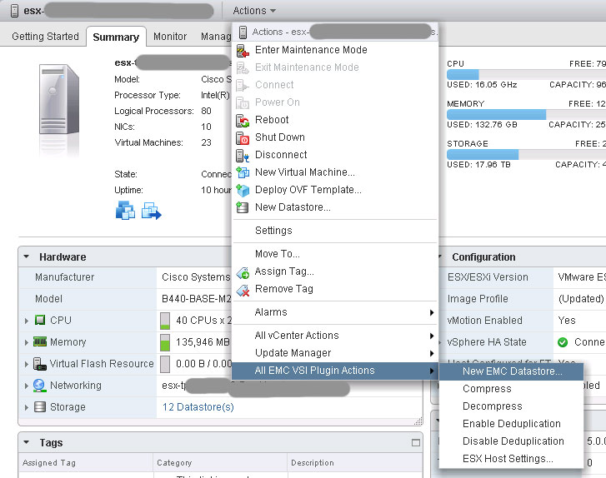The height and width of the screenshot is (478, 606).
Task: Click the Networking globe icon
Action: (x=40, y=386)
